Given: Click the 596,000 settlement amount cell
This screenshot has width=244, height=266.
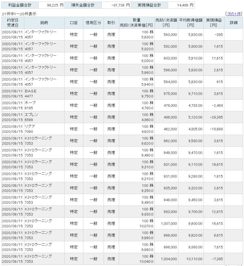Looking at the screenshot, I should 166,70.
